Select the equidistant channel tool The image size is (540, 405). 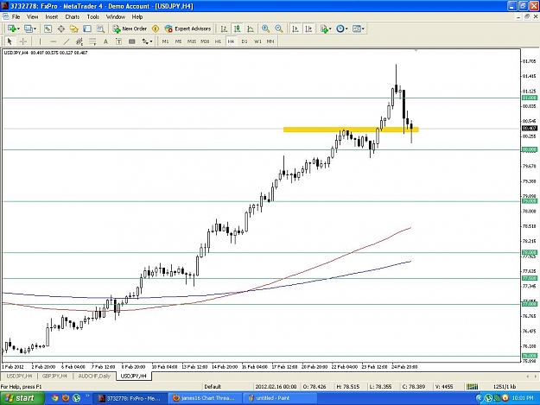(79, 41)
